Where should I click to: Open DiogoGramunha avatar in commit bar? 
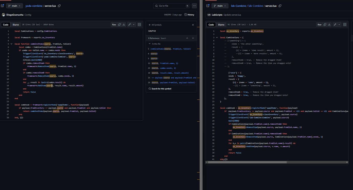(x=4, y=15)
